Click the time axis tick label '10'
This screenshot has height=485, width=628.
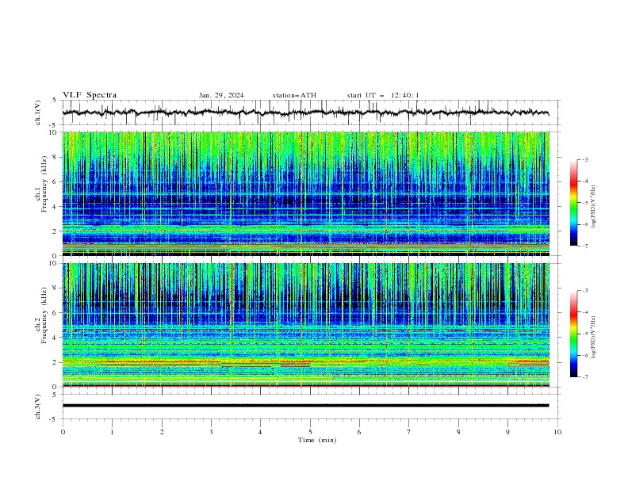[x=557, y=432]
